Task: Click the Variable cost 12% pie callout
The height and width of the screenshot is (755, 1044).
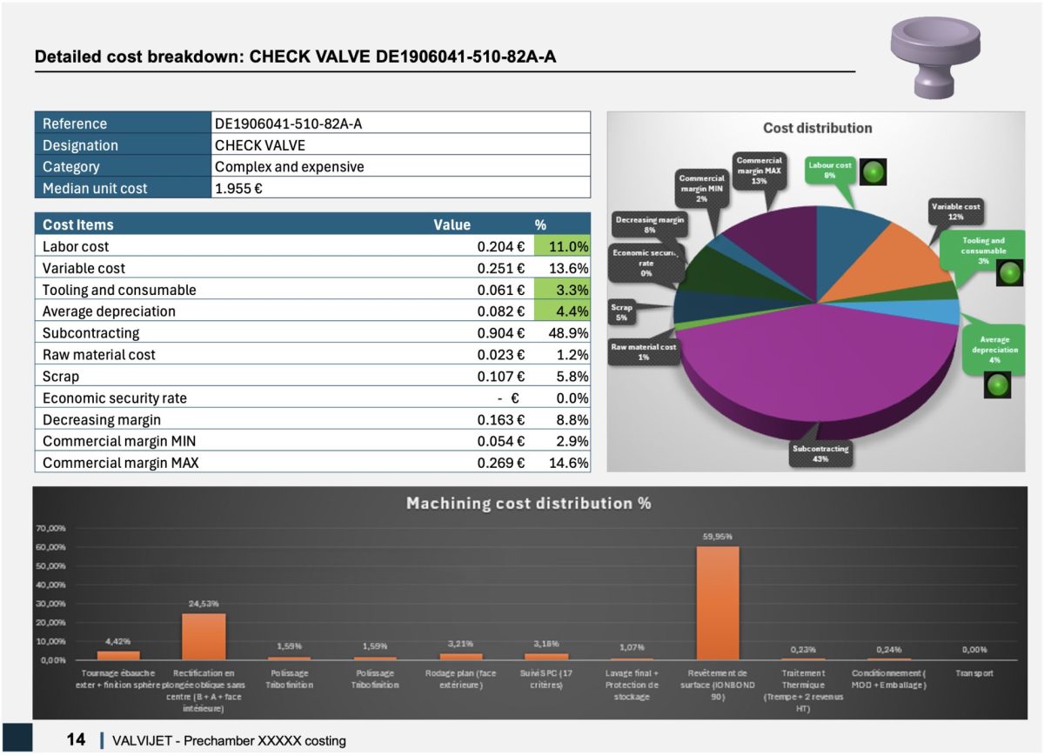Action: click(x=956, y=211)
